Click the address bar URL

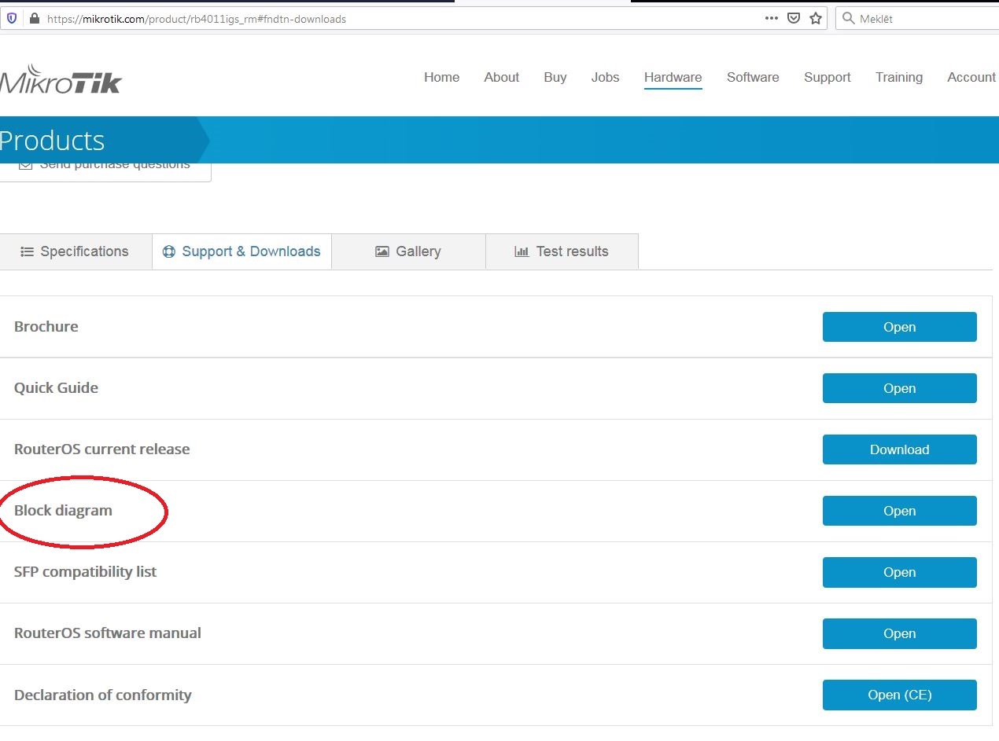197,19
